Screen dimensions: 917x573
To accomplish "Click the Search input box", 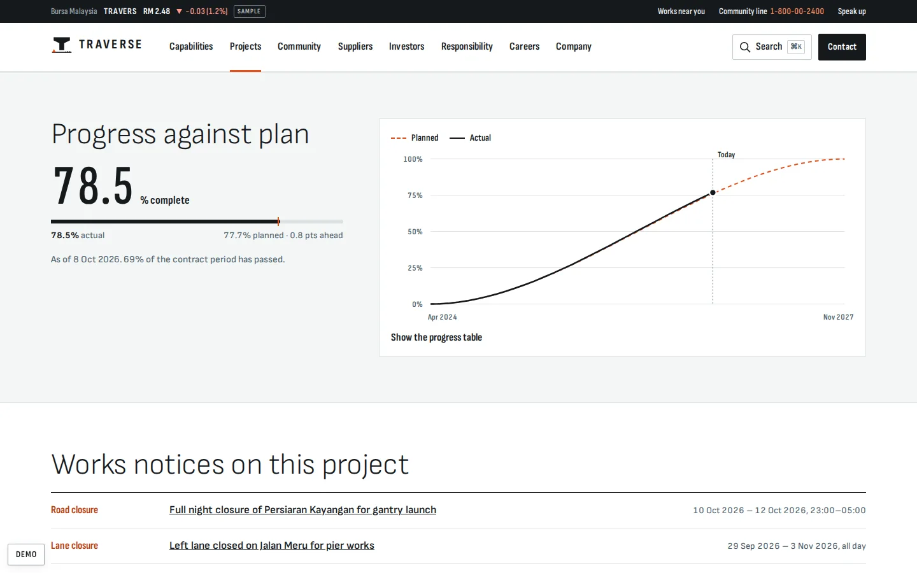I will 772,47.
